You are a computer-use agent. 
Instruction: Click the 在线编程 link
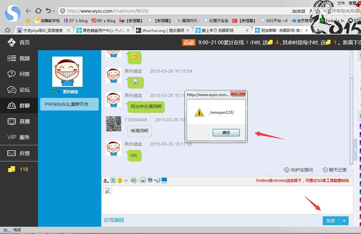(x=114, y=220)
